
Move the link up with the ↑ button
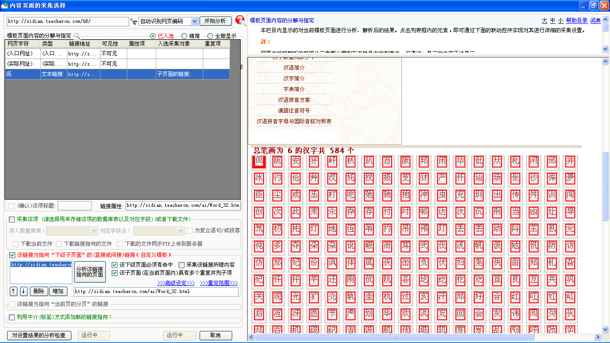[x=13, y=291]
